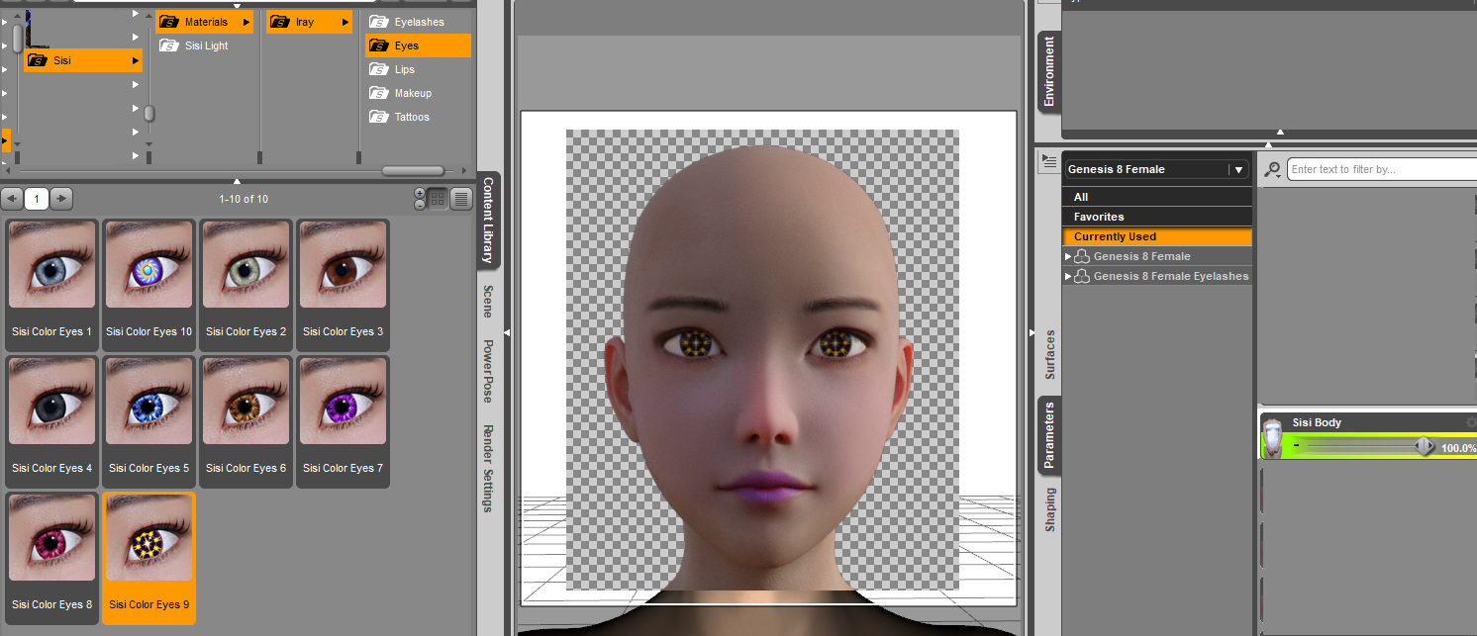Expand the Genesis 8 Female surfaces tree
The height and width of the screenshot is (636, 1477).
1069,255
